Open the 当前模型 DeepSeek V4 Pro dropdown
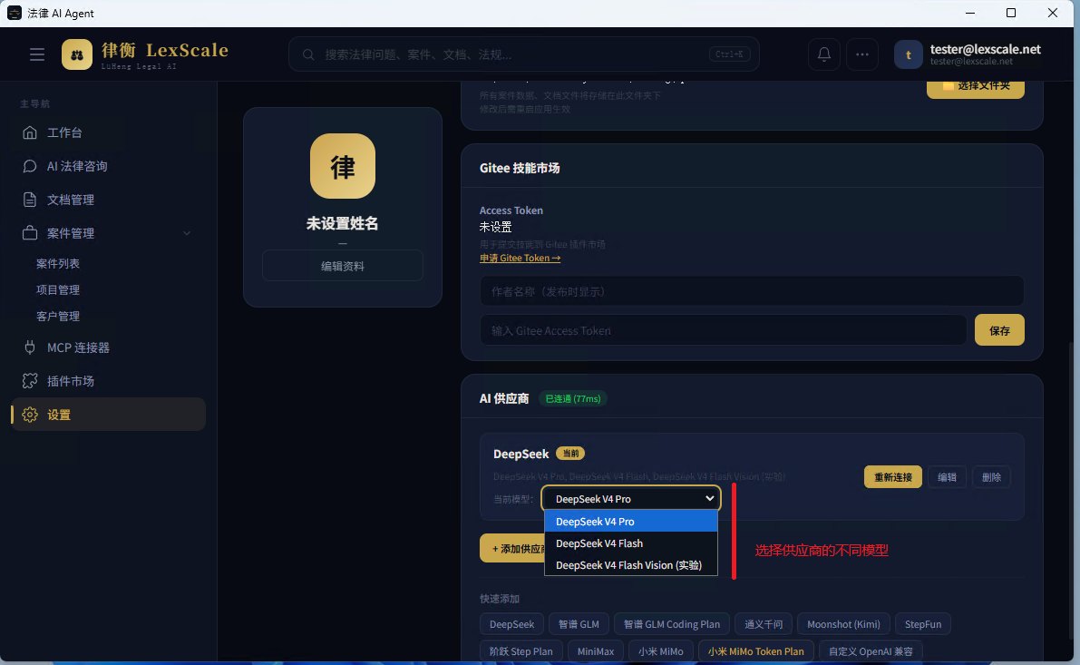Image resolution: width=1080 pixels, height=665 pixels. [x=631, y=498]
